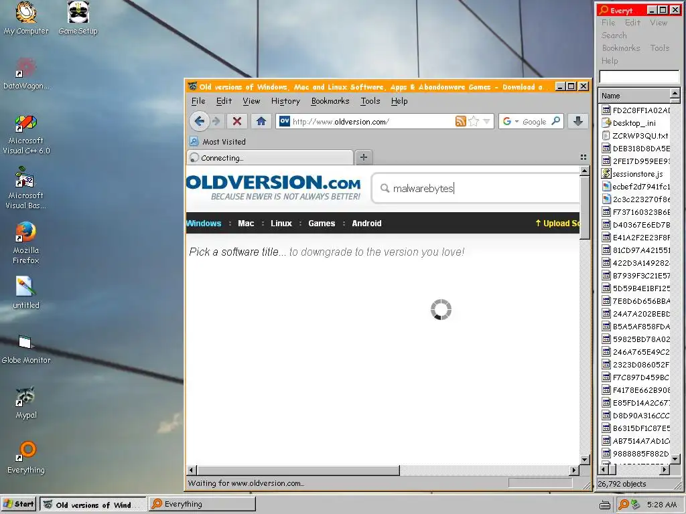Click the malwarebytes site search field

pyautogui.click(x=476, y=188)
